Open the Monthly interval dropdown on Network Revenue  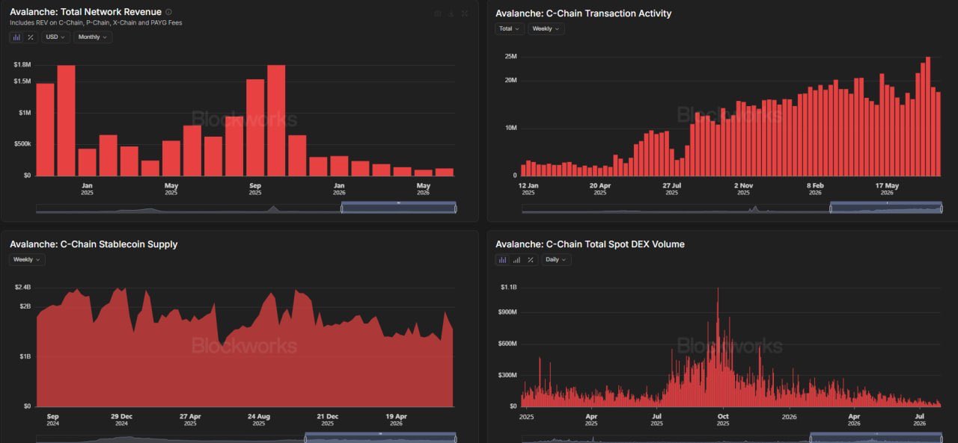click(x=93, y=37)
